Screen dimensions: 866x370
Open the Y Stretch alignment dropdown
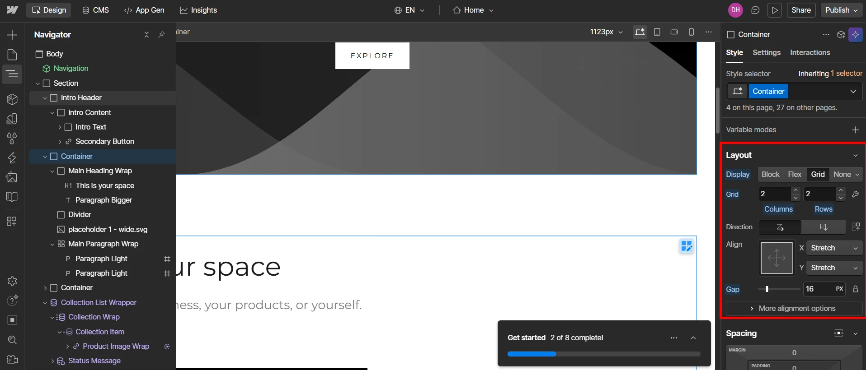pyautogui.click(x=834, y=268)
